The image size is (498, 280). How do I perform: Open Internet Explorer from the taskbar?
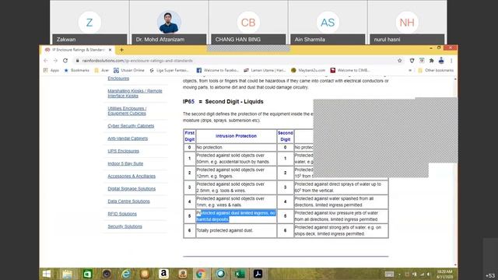pyautogui.click(x=126, y=274)
